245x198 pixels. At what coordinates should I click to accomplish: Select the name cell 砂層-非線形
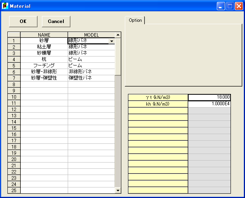click(44, 72)
